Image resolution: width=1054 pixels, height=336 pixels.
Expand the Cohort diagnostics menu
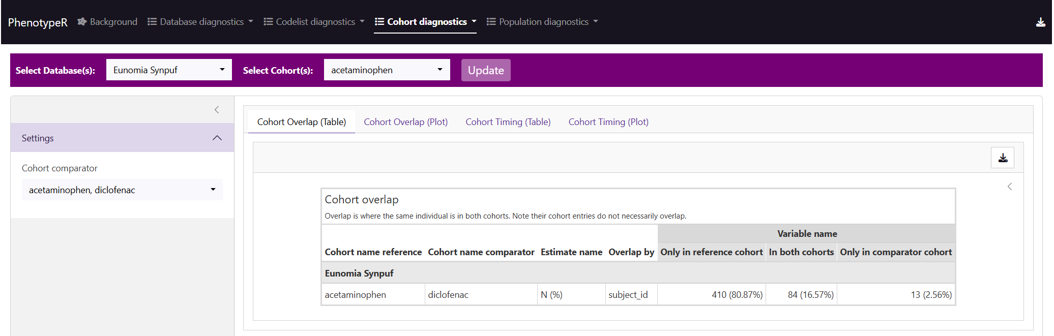pyautogui.click(x=426, y=22)
